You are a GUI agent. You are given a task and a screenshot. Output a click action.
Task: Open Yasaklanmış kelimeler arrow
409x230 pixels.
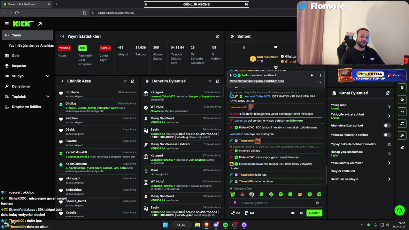tap(389, 163)
